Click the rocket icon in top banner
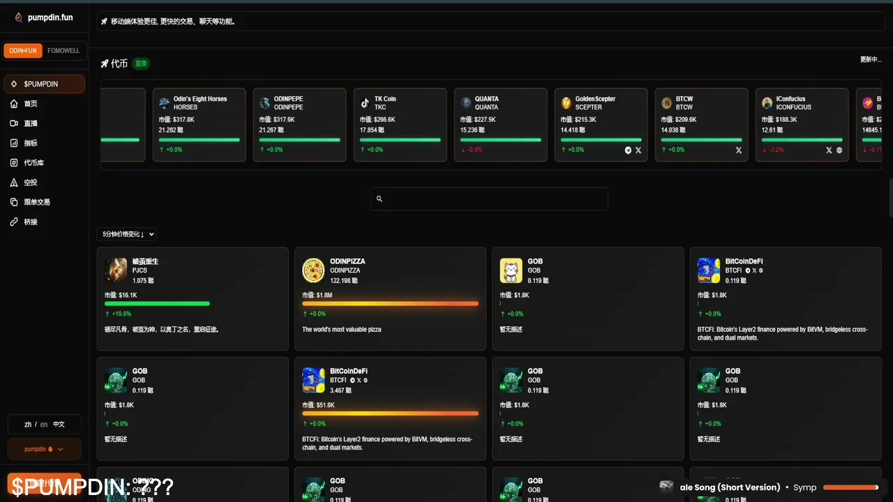 click(x=105, y=22)
